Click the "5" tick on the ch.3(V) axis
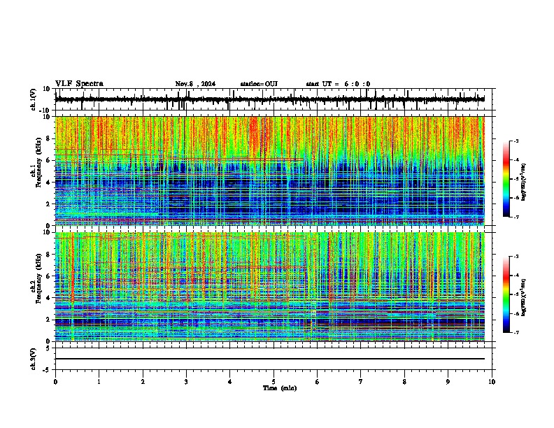Screen dimensions: 554x428 click(48, 348)
